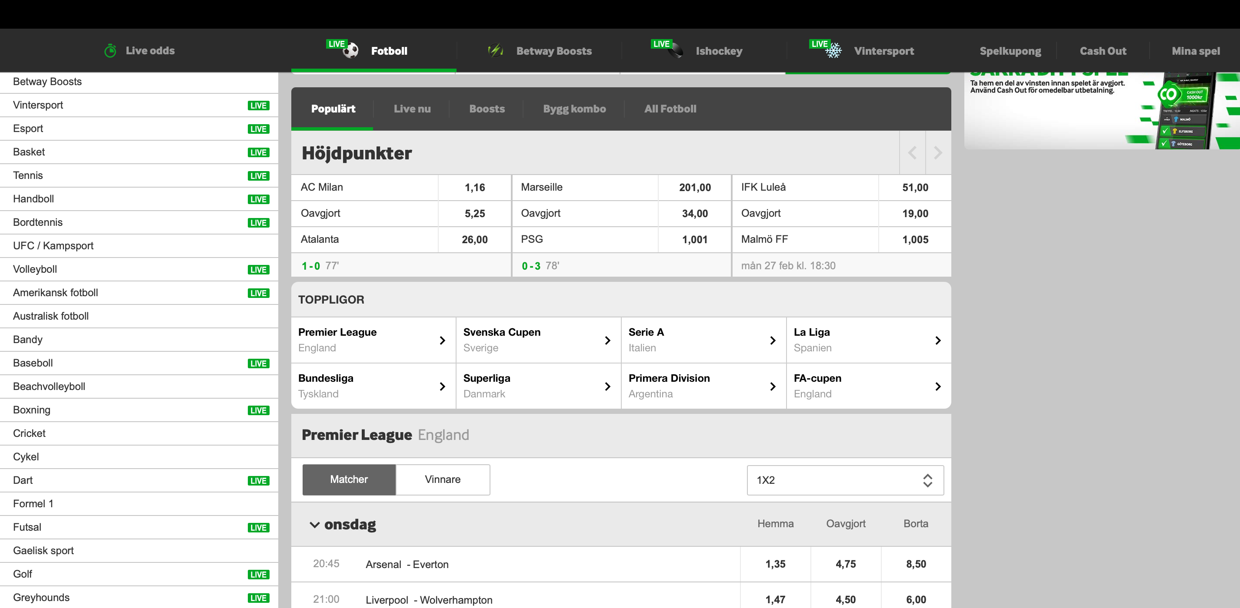Click the Höjdpunkter next arrow
The image size is (1240, 608).
pos(938,153)
